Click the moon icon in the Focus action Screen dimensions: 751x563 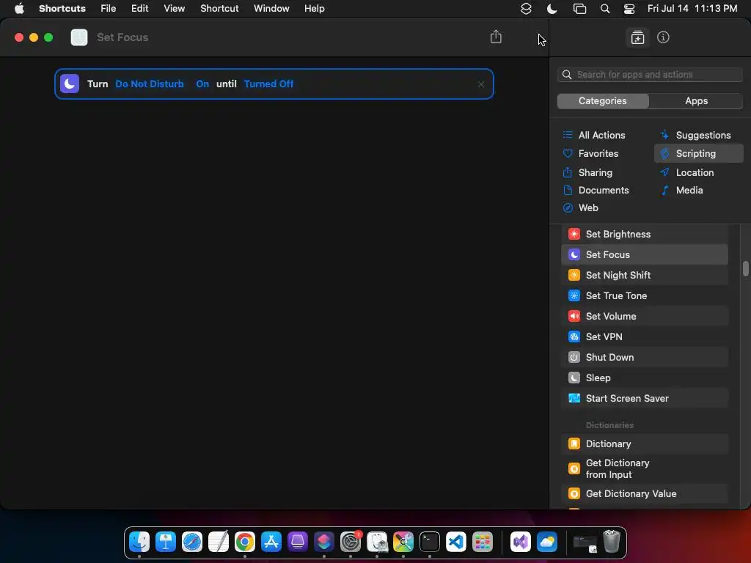tap(70, 84)
